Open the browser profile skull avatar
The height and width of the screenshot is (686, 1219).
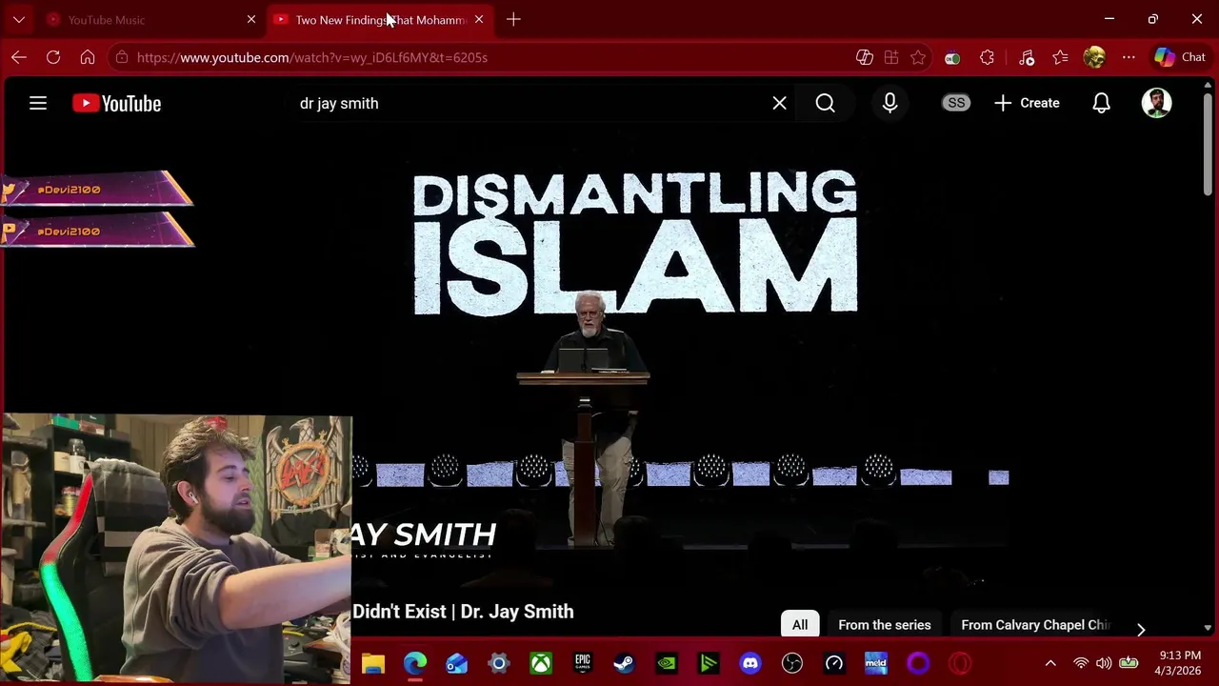[1094, 57]
